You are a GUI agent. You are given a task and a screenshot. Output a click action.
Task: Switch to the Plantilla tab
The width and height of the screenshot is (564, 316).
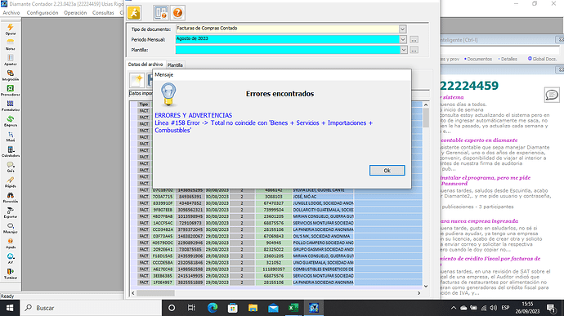tap(175, 65)
